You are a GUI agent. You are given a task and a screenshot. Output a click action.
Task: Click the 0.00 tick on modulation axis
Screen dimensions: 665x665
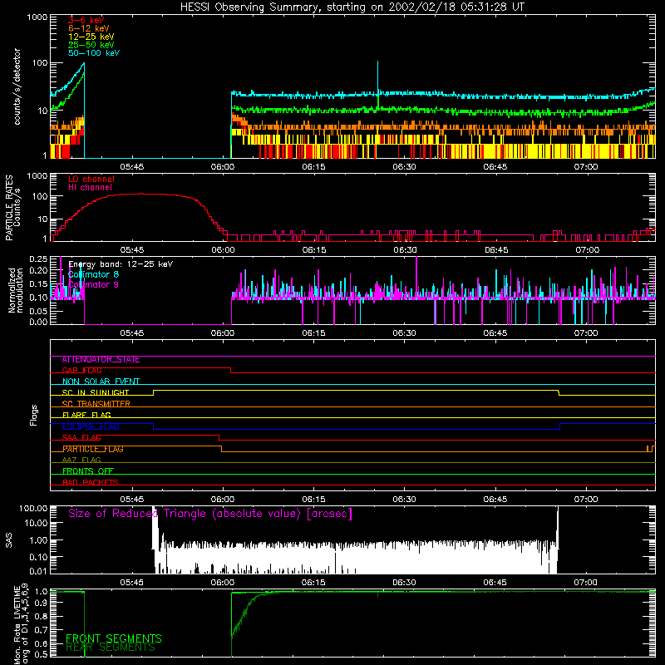(38, 322)
